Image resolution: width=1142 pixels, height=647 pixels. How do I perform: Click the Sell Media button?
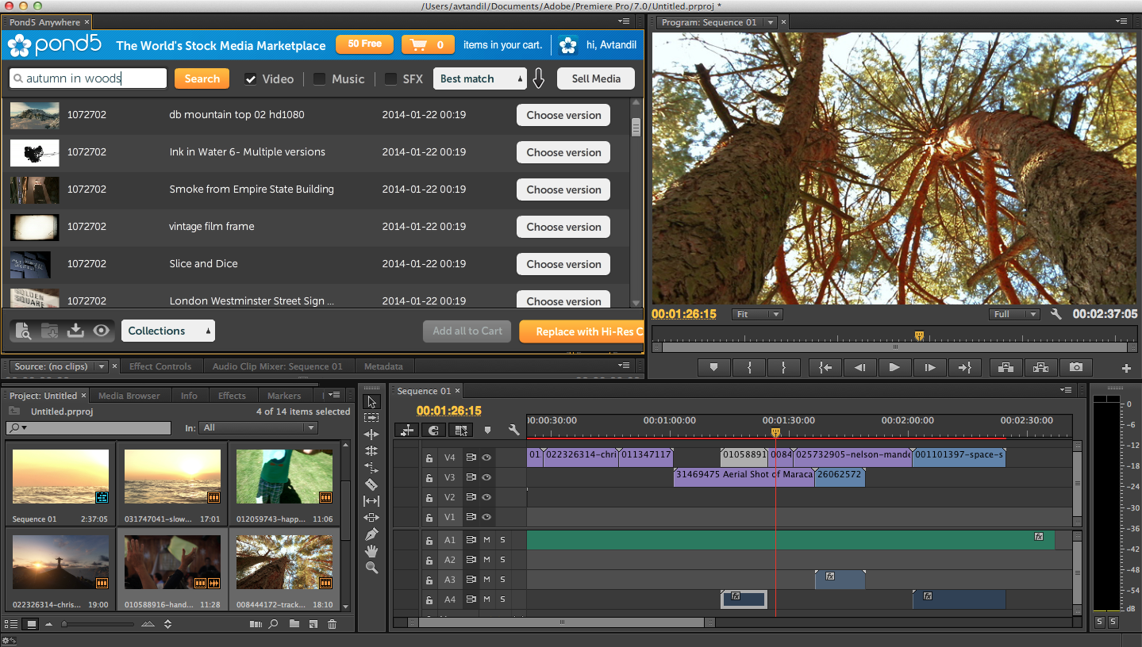click(x=595, y=78)
